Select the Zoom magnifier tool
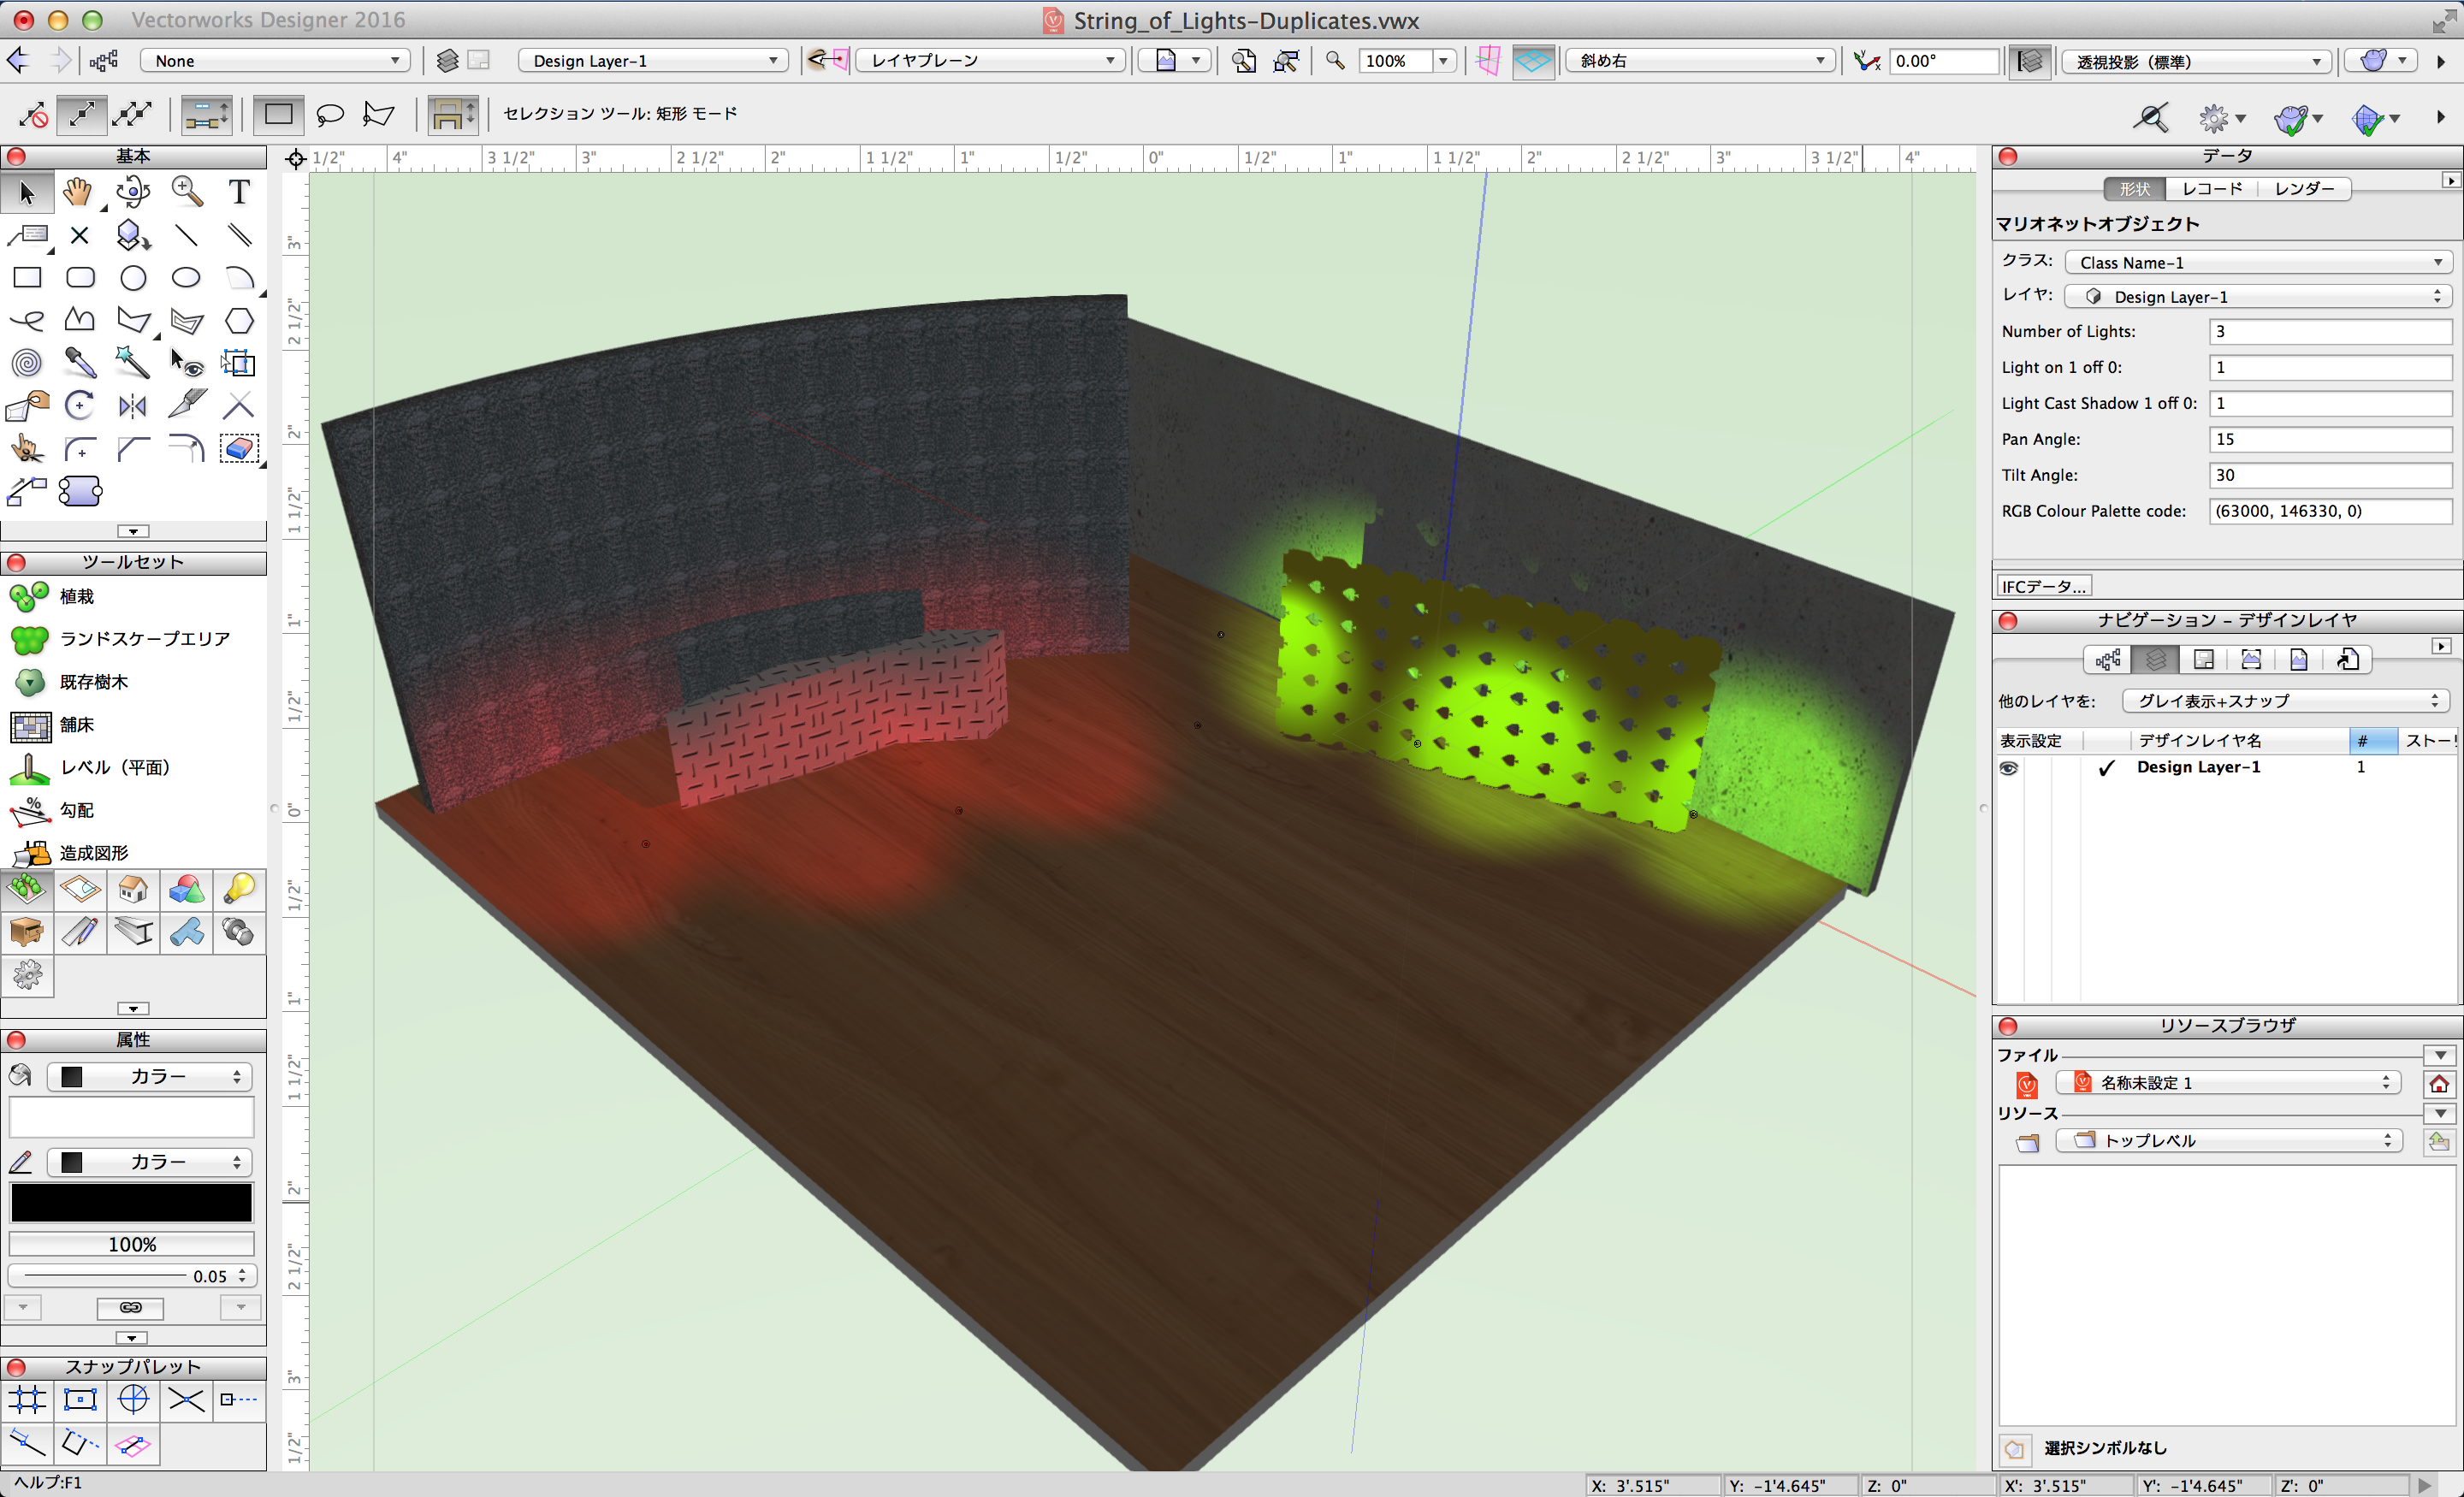 pyautogui.click(x=186, y=191)
